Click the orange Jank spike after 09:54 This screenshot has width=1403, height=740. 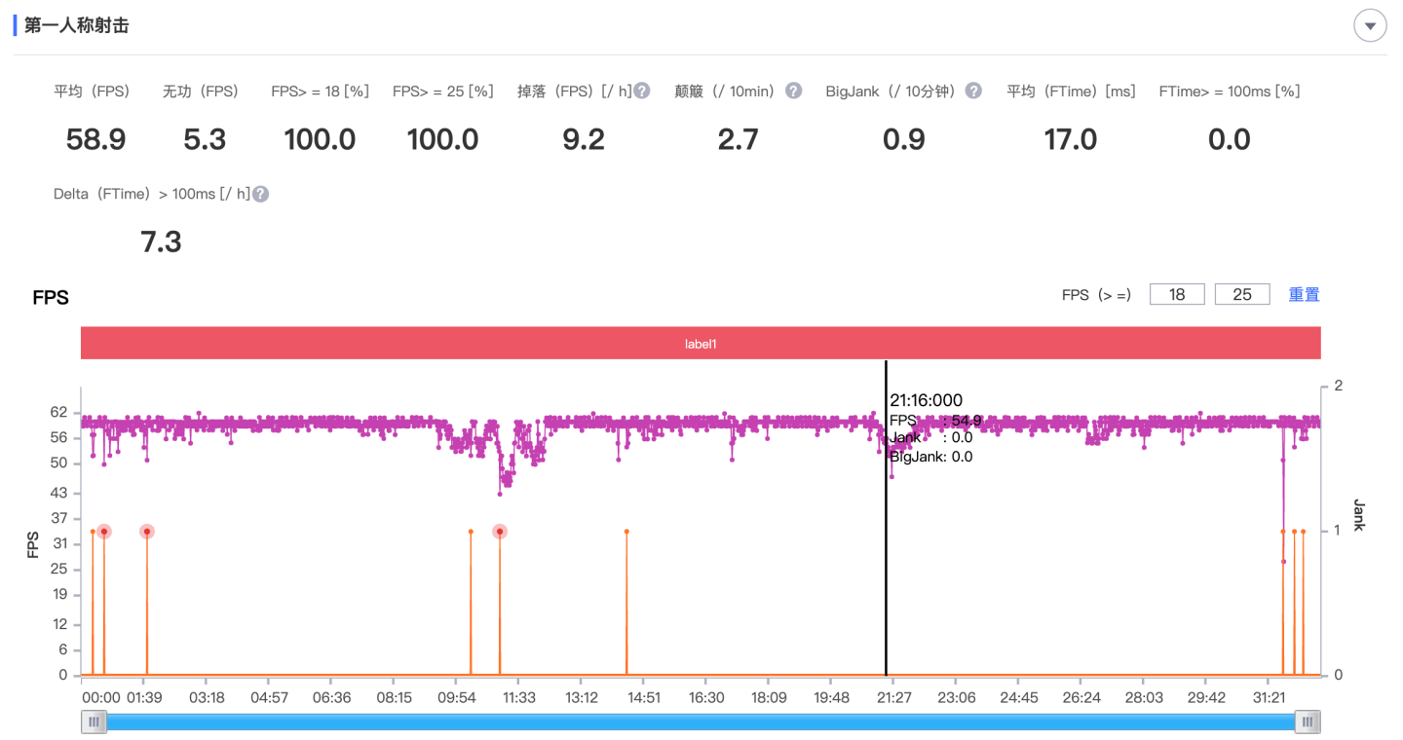coord(471,532)
